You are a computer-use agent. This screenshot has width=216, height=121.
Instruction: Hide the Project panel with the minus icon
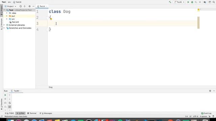(33, 6)
